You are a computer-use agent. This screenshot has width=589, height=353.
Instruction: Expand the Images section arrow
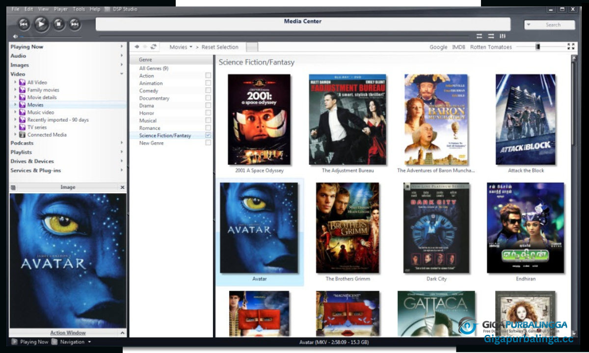click(122, 65)
